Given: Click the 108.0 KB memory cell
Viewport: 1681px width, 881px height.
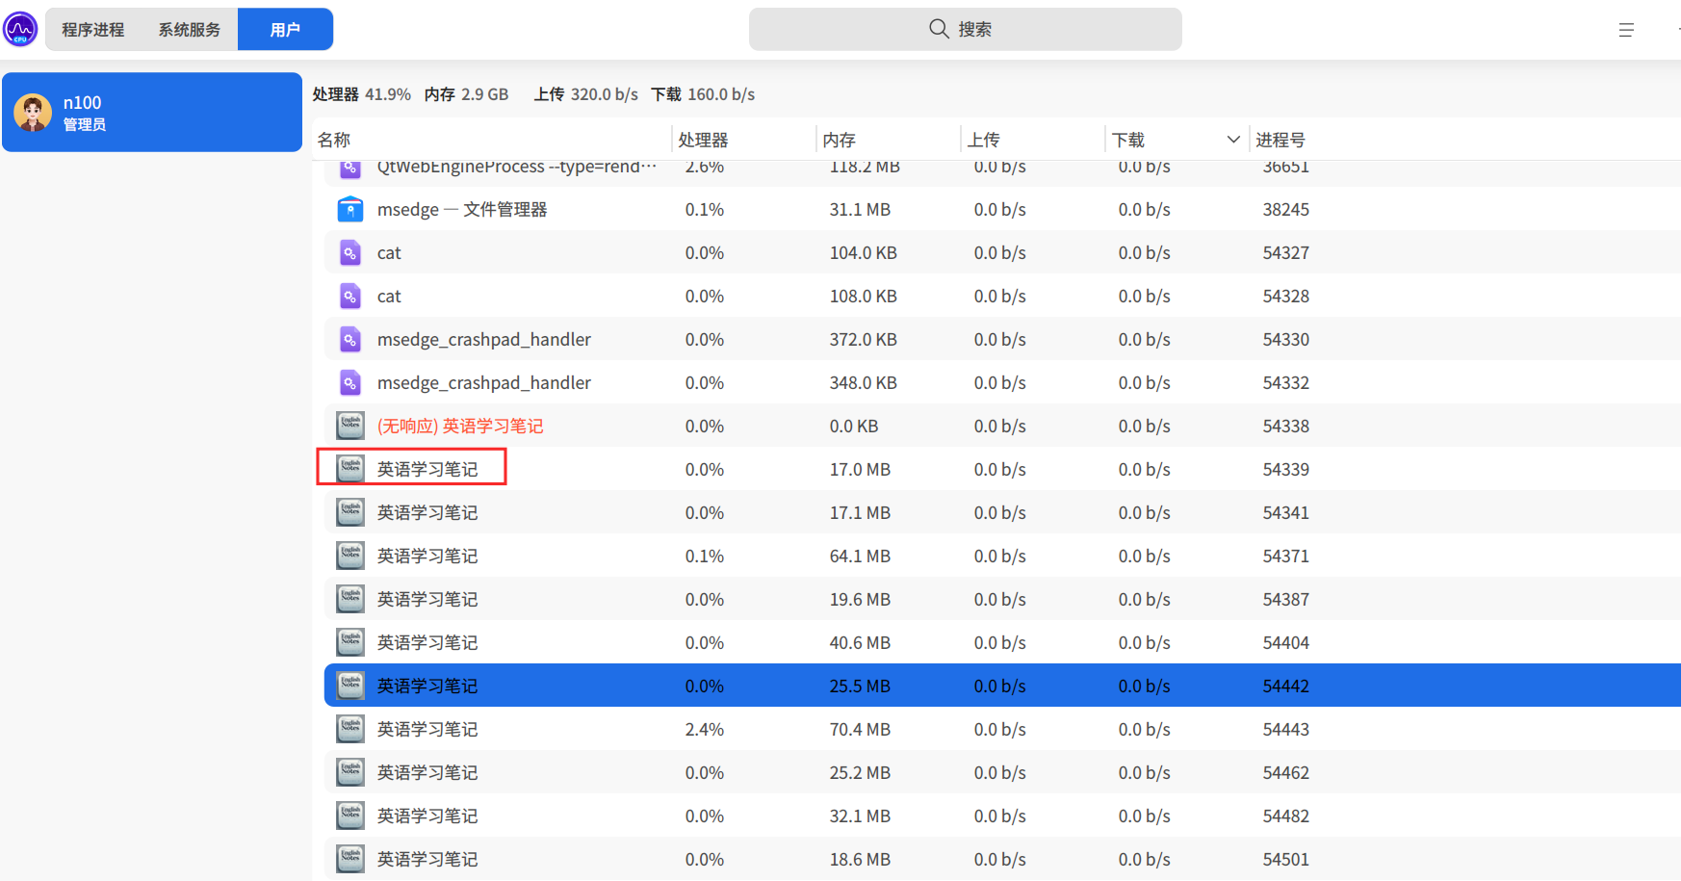Looking at the screenshot, I should point(864,296).
